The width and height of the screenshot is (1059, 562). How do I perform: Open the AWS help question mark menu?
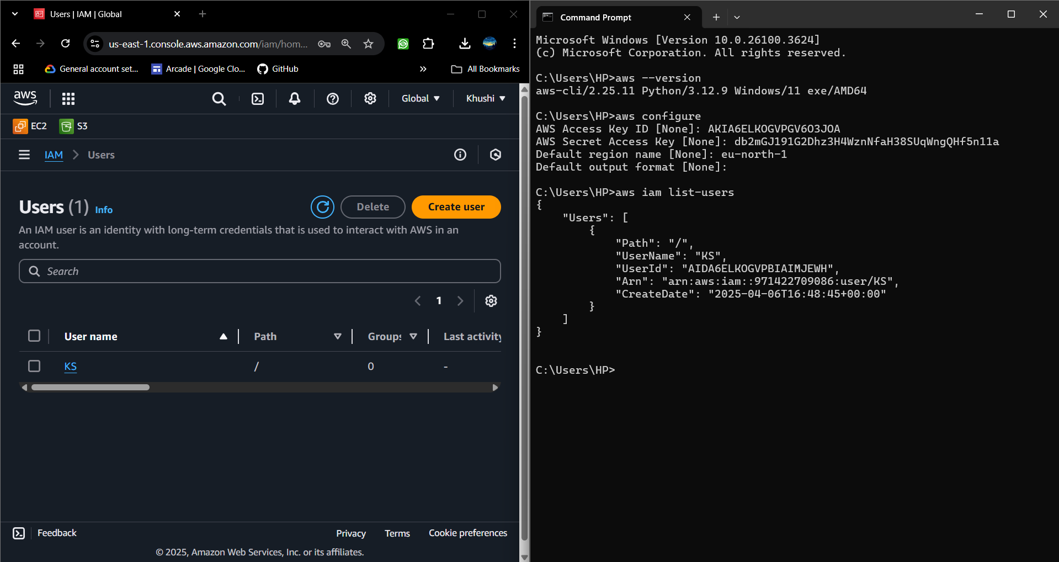pos(333,99)
